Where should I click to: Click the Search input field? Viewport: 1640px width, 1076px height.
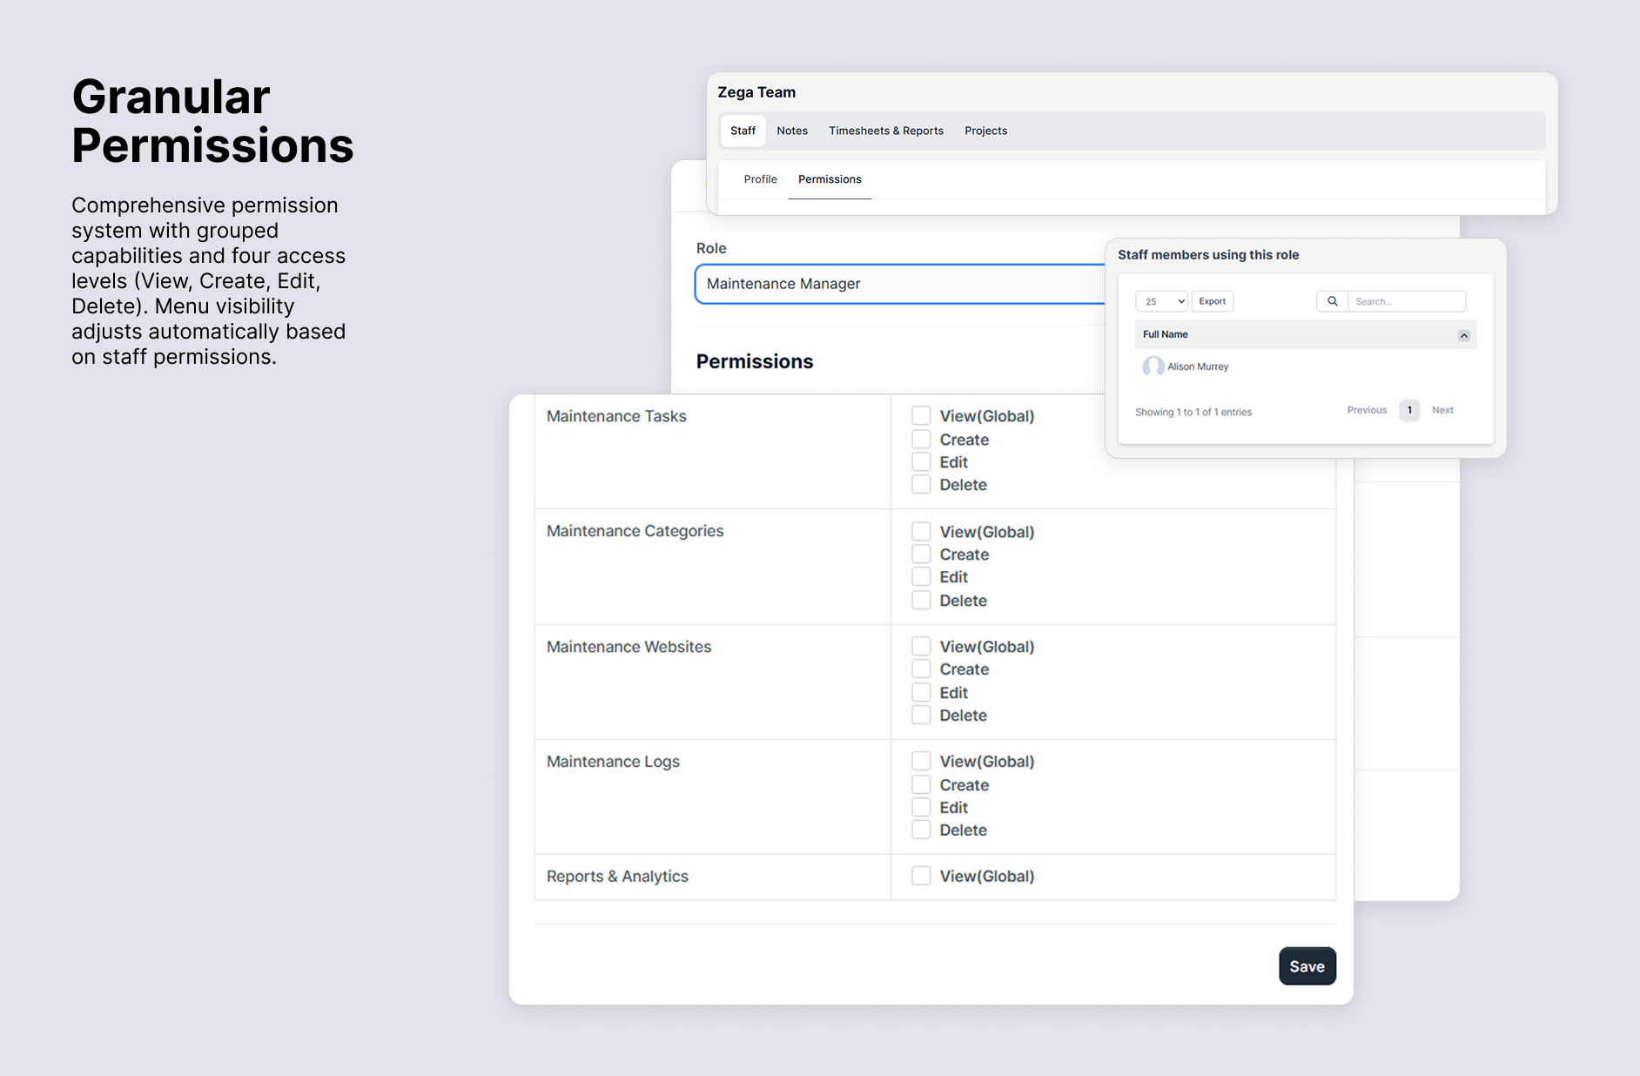pyautogui.click(x=1406, y=300)
